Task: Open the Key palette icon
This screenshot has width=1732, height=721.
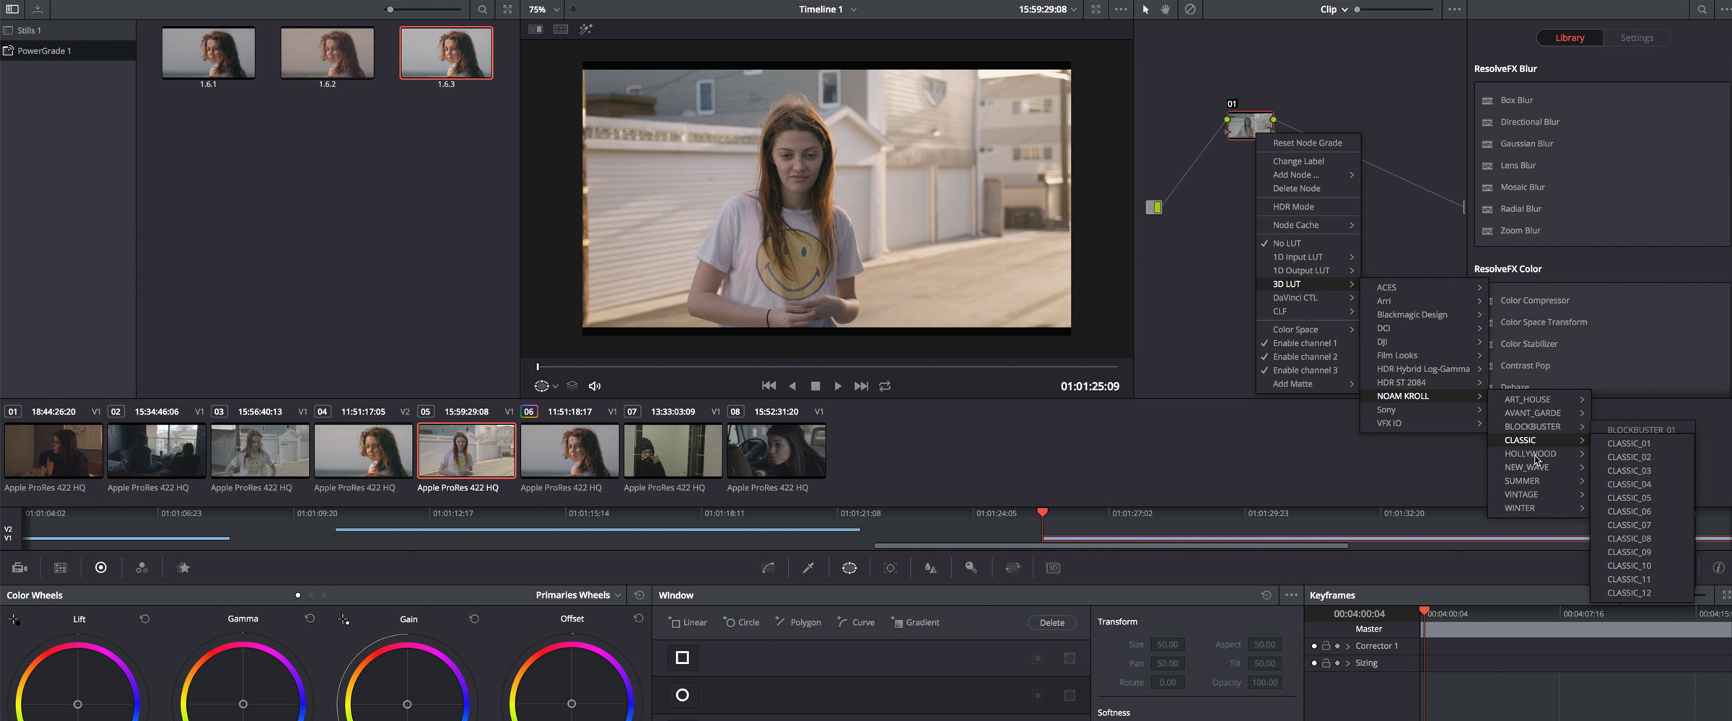Action: click(x=971, y=568)
